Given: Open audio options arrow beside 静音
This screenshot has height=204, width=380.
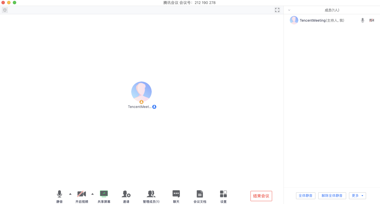Looking at the screenshot, I should 70,194.
